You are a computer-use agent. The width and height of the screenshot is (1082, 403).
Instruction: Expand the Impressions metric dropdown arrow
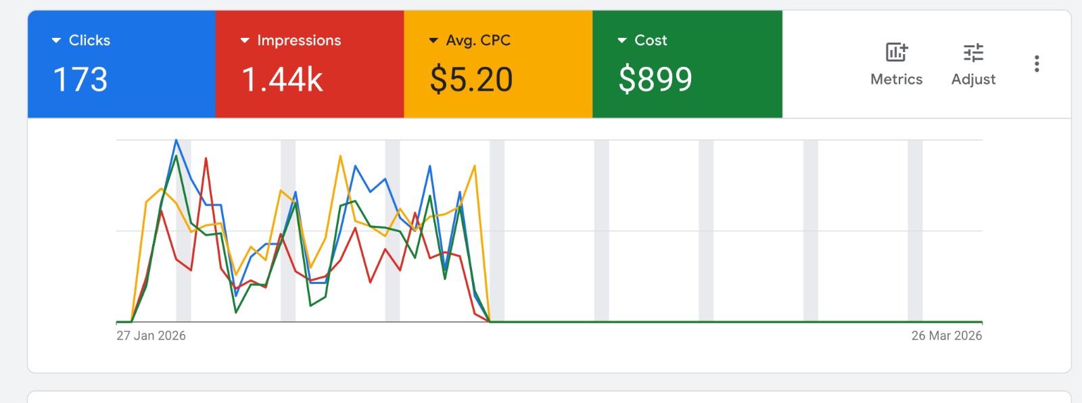point(245,41)
